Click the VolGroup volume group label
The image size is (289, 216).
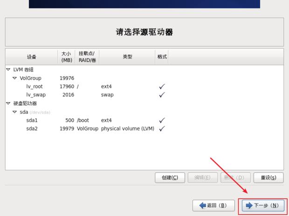[31, 78]
